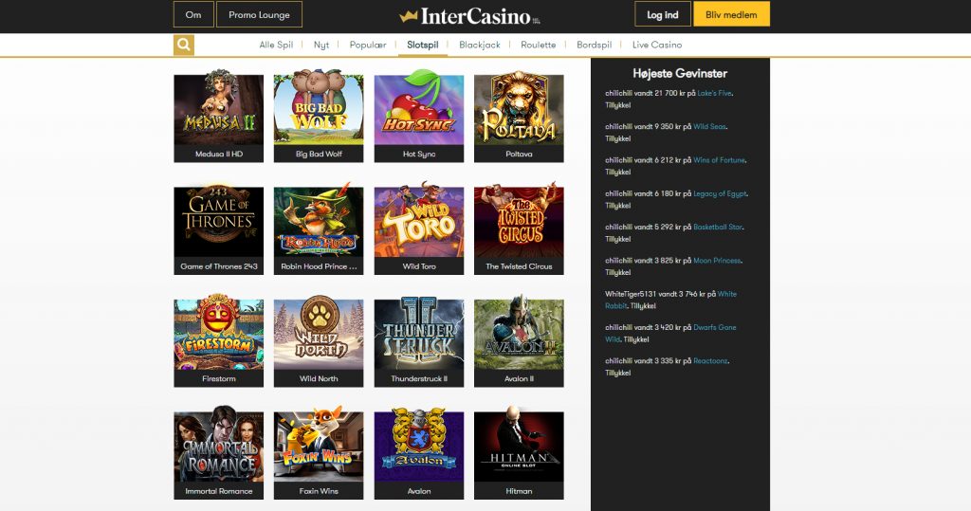Open the Avalon game thumbnail
The image size is (971, 511).
(x=418, y=453)
